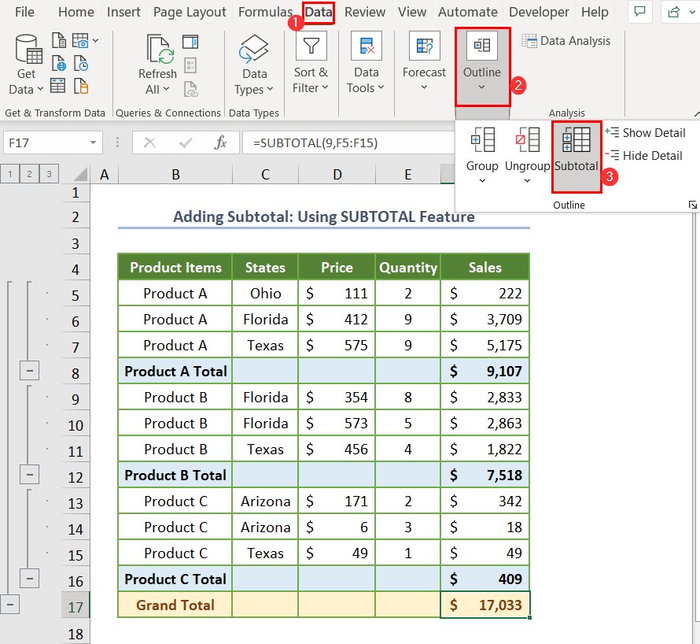The image size is (700, 644).
Task: Select the Product A Total sales cell
Action: pyautogui.click(x=485, y=371)
